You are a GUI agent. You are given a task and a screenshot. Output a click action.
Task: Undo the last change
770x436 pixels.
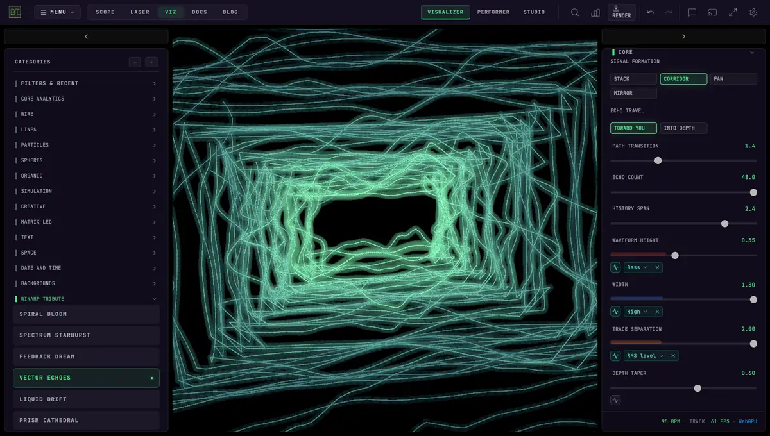pos(651,12)
